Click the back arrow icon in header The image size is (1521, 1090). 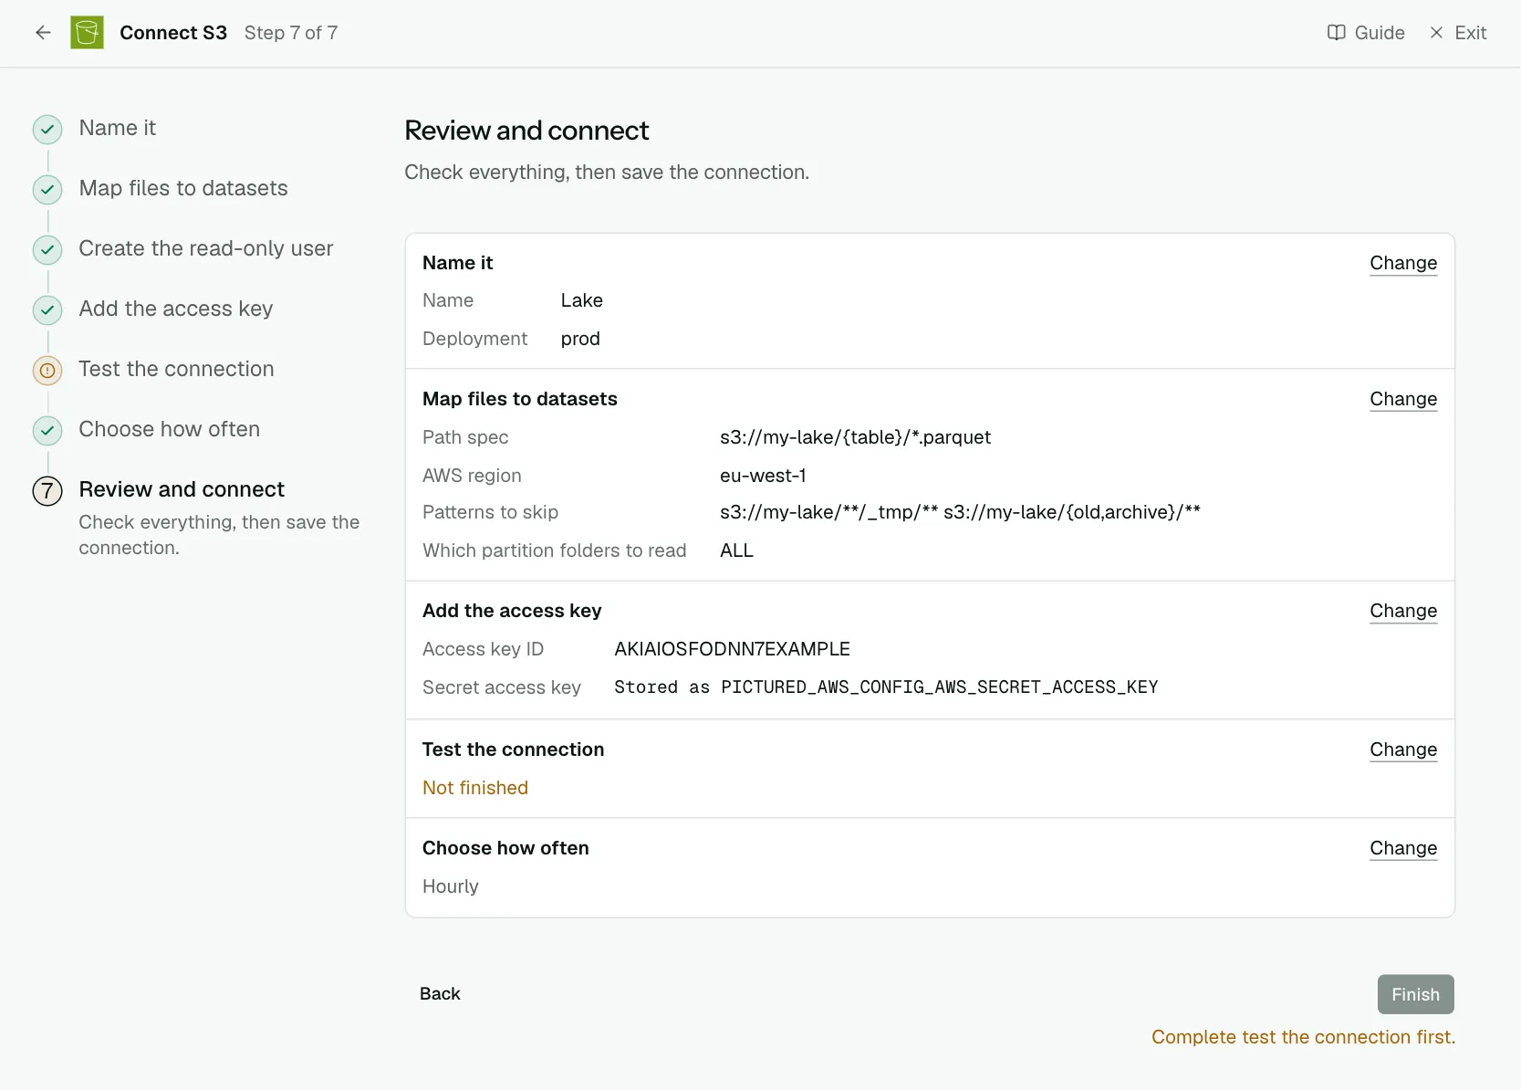click(43, 33)
